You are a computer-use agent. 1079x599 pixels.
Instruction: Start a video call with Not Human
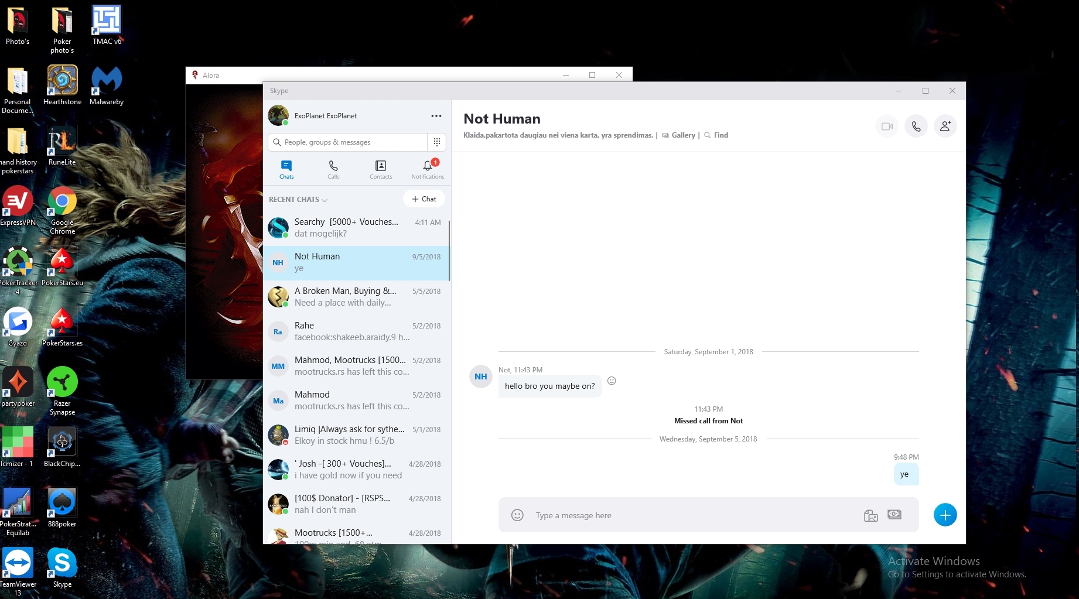tap(887, 126)
